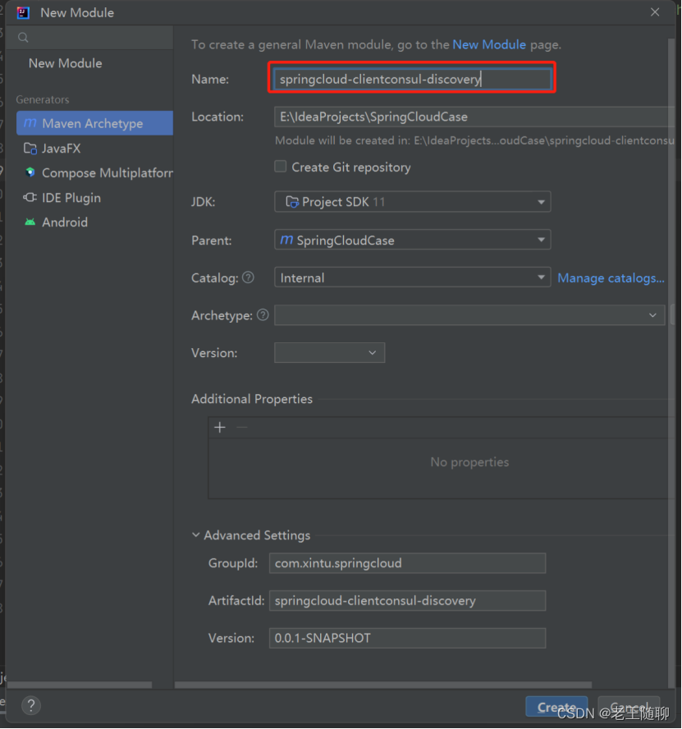The width and height of the screenshot is (682, 729).
Task: Edit the GroupId field
Action: 407,563
